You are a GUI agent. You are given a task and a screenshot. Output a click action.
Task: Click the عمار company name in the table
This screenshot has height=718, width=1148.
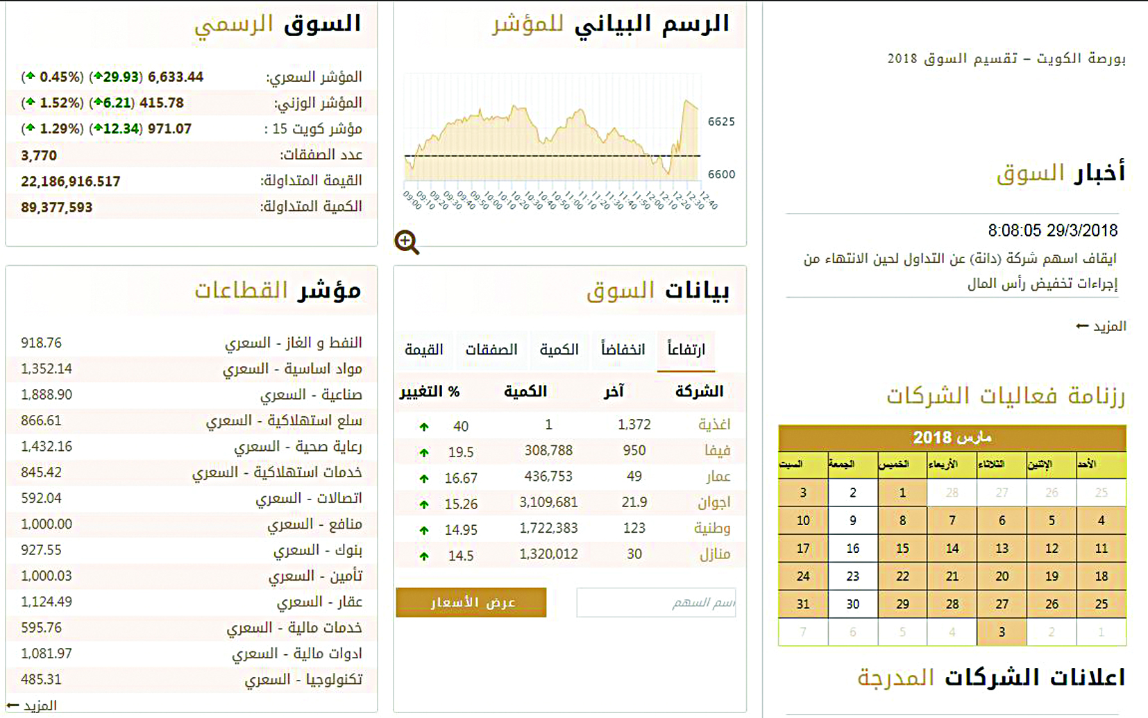[718, 477]
